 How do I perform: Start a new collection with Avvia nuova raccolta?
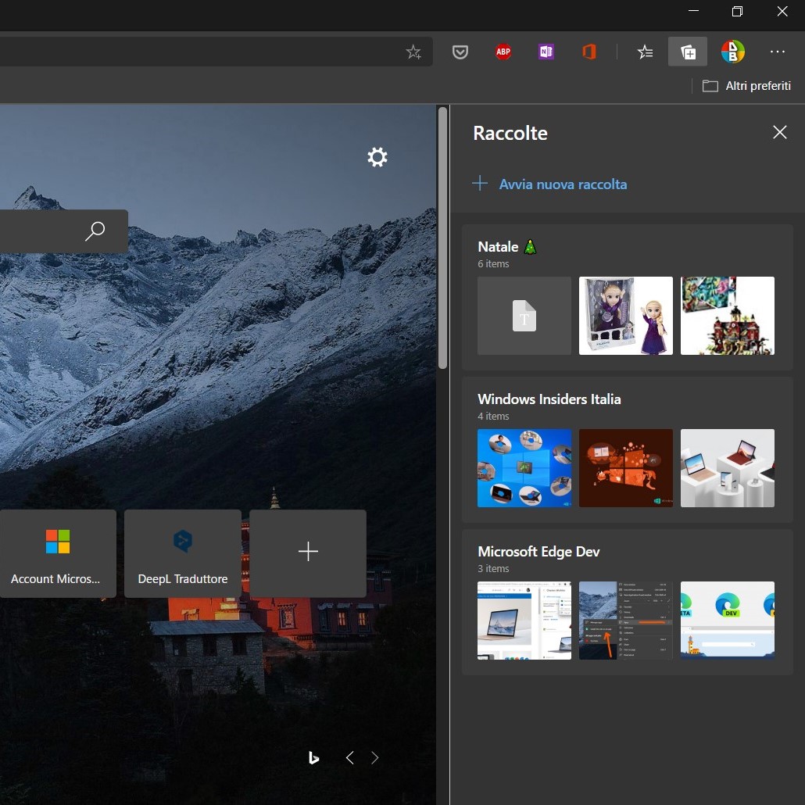(x=550, y=184)
